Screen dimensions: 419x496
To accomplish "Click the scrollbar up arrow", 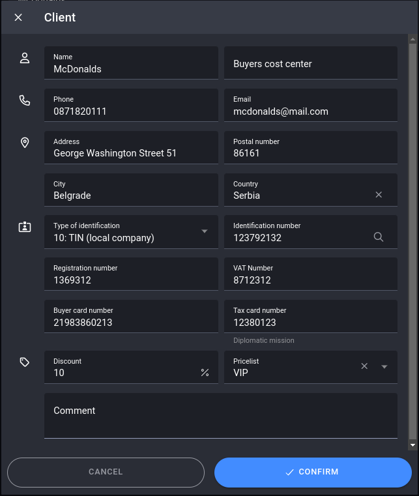I will click(x=412, y=39).
